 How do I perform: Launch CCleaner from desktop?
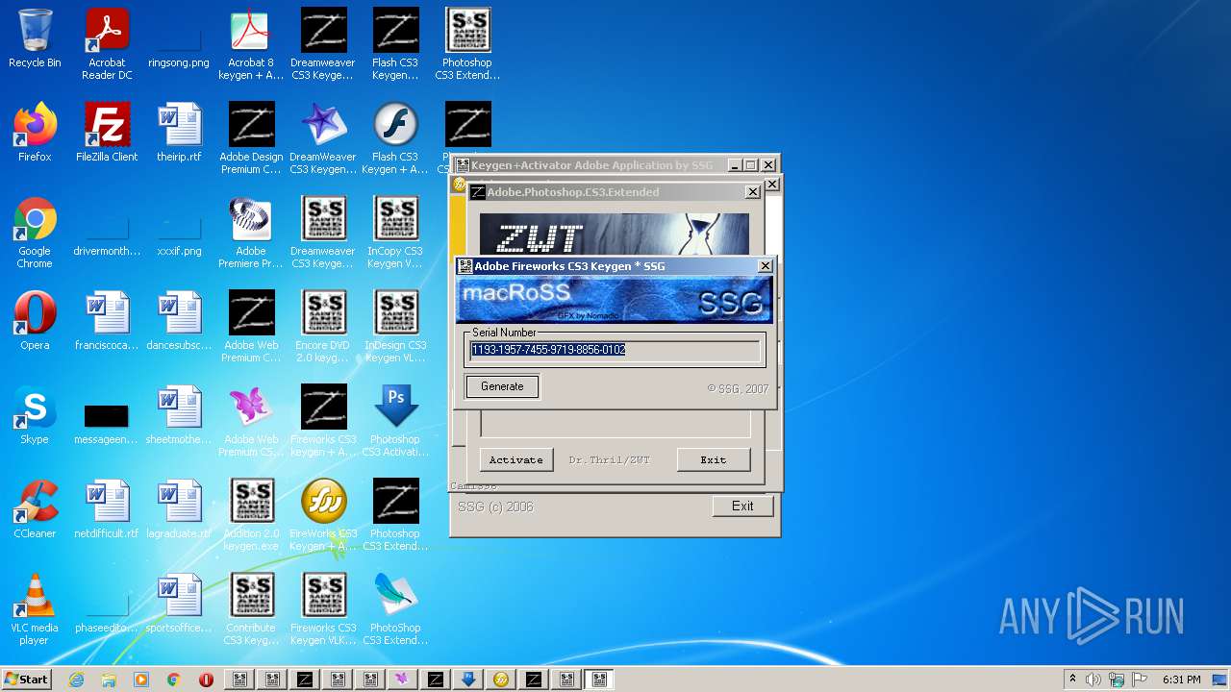(35, 509)
